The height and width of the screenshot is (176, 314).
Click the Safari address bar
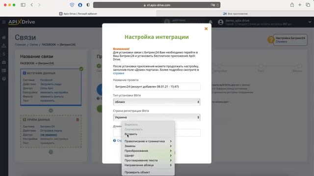point(157,5)
